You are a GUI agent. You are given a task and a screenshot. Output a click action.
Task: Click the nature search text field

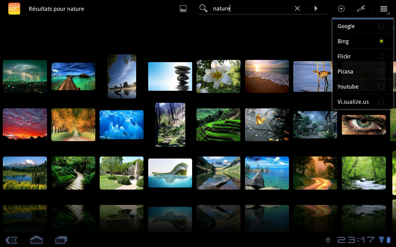point(251,9)
